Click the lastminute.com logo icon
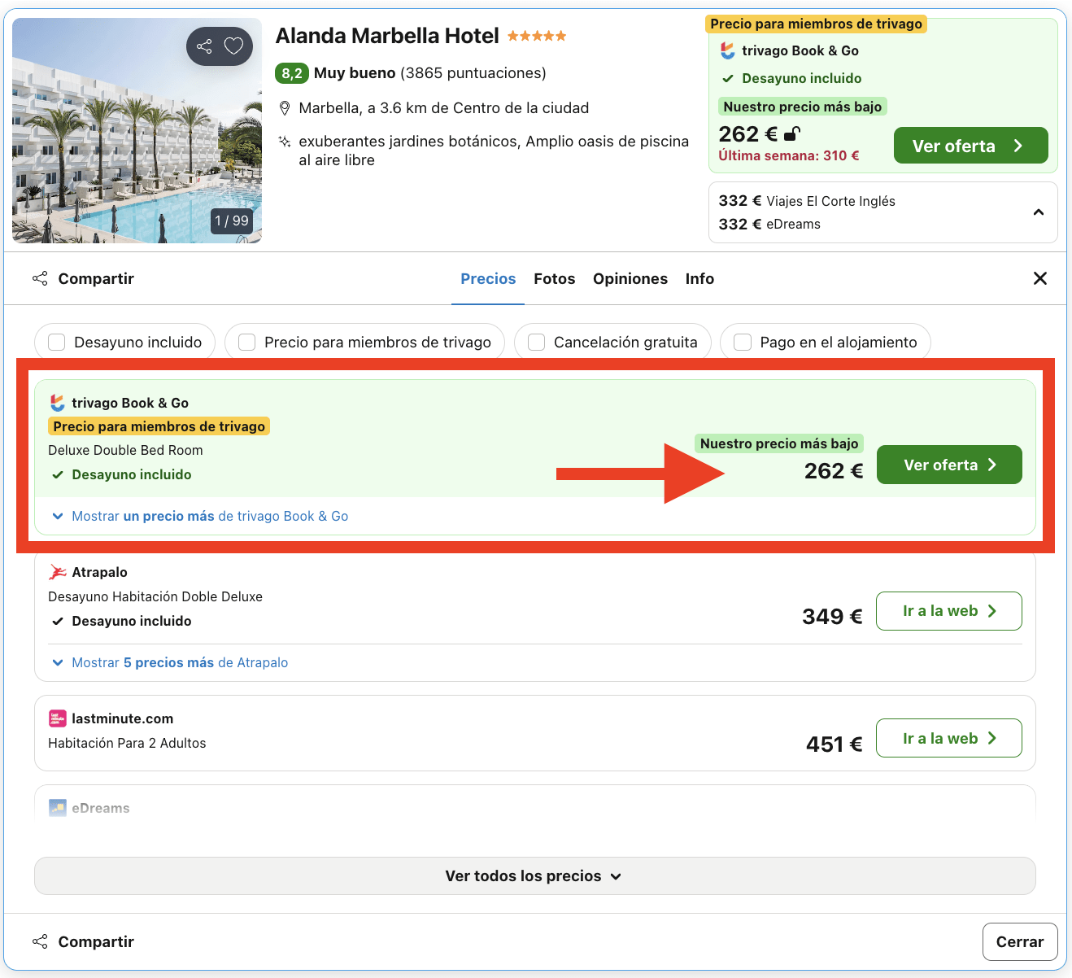 (x=57, y=718)
